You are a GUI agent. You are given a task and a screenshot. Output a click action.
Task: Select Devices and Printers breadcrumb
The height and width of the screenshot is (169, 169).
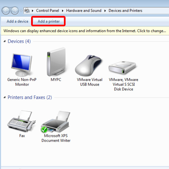pyautogui.click(x=125, y=10)
